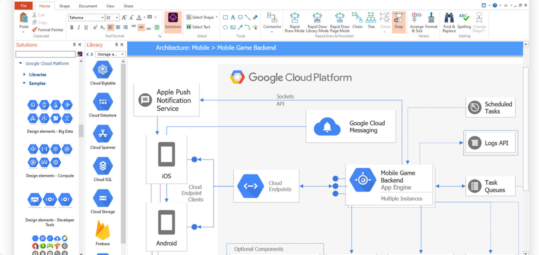Image resolution: width=539 pixels, height=255 pixels.
Task: Select the ellipse shape tool
Action: (x=225, y=27)
